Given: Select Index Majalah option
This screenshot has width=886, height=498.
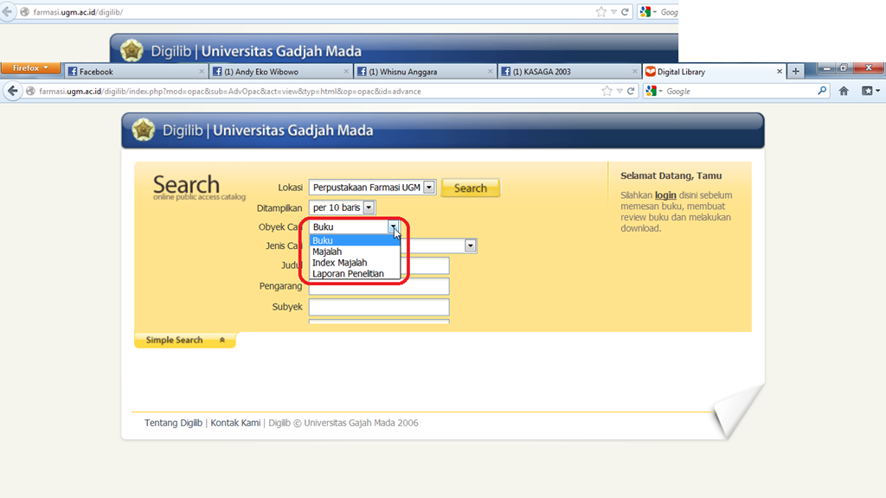Looking at the screenshot, I should [354, 263].
